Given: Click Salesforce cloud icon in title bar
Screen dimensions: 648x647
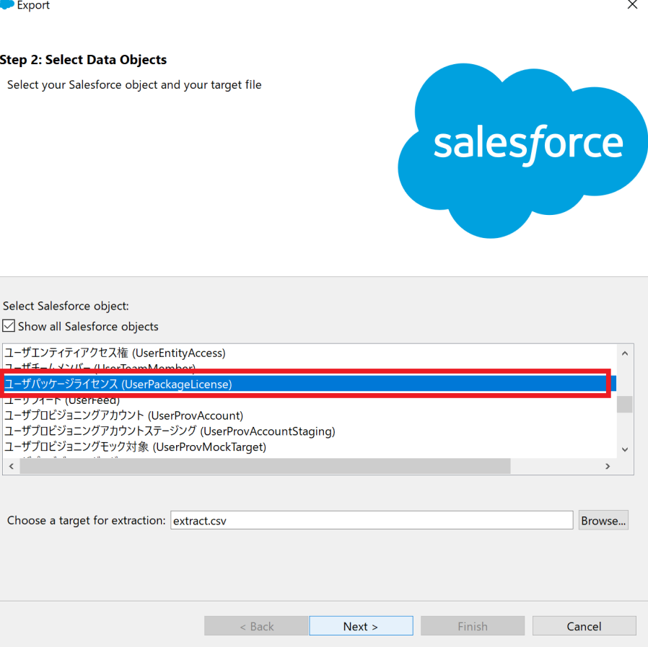Looking at the screenshot, I should click(7, 4).
